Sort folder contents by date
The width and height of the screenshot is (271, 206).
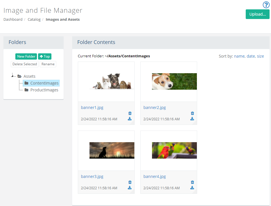pyautogui.click(x=251, y=56)
